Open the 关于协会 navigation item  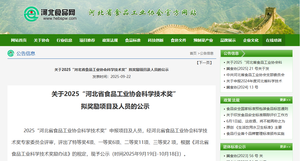pyautogui.click(x=41, y=40)
